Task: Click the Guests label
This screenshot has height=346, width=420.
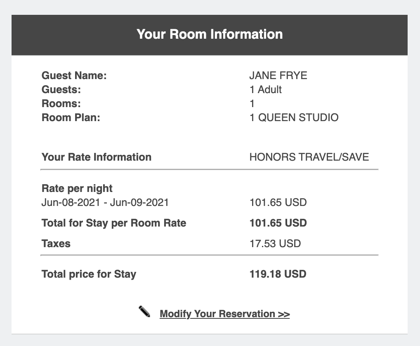Action: [x=61, y=89]
